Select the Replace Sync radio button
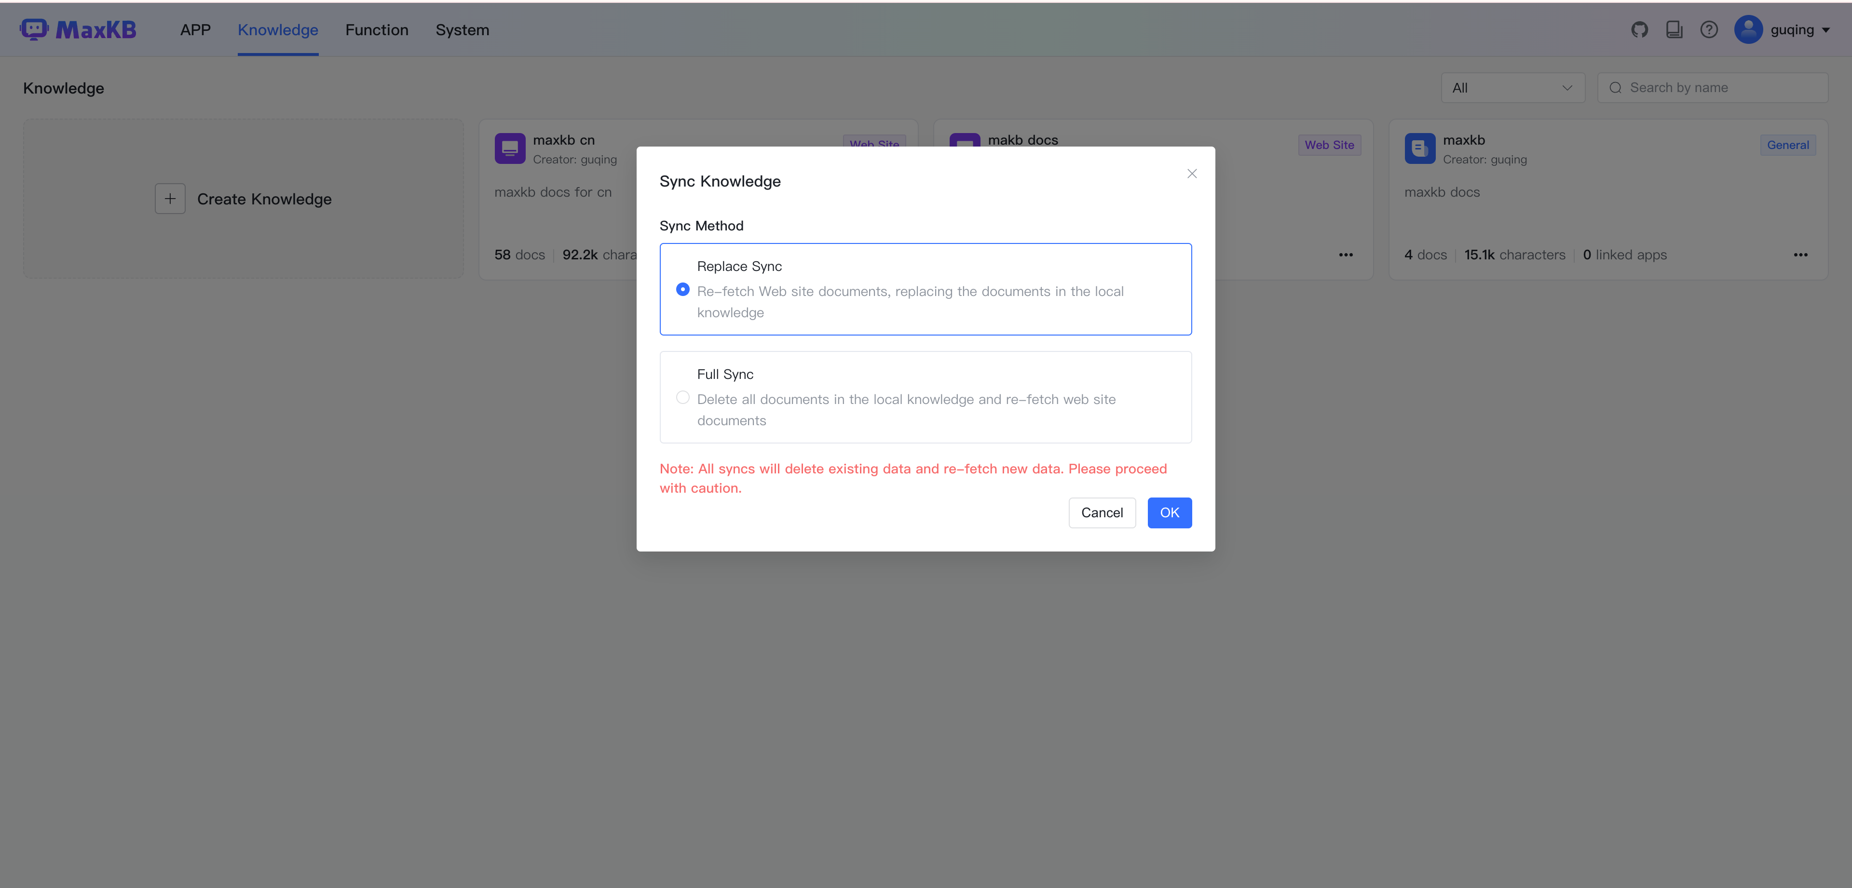This screenshot has width=1852, height=888. tap(682, 290)
